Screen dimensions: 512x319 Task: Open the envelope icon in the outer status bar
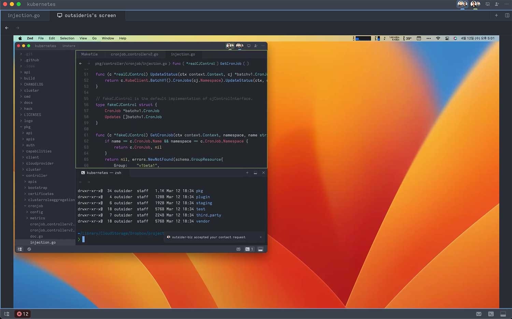click(x=479, y=314)
